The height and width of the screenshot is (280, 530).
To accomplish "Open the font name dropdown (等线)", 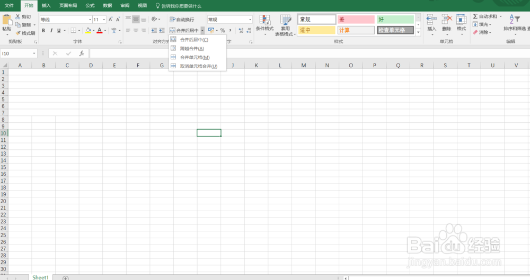I will tap(90, 20).
